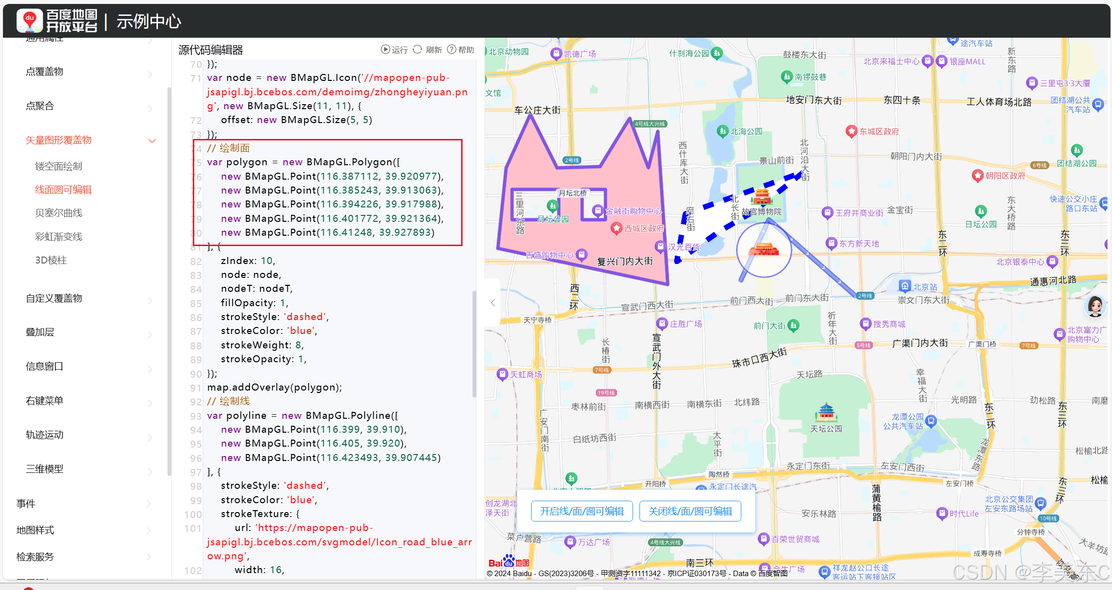This screenshot has height=590, width=1112.
Task: Click the Refresh icon in editor header
Action: coord(418,50)
